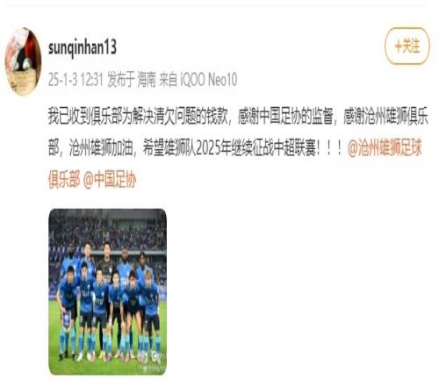Open the @中国足协 mention link
The height and width of the screenshot is (386, 439).
(x=110, y=179)
